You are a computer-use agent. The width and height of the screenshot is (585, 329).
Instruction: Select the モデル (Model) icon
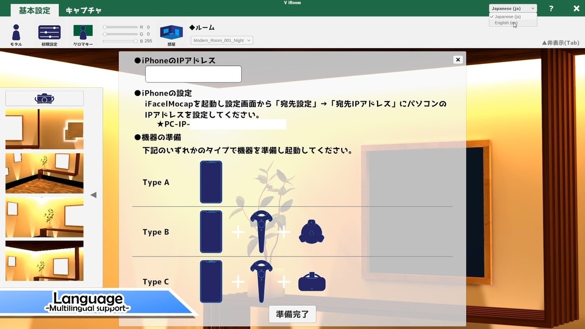click(x=15, y=31)
